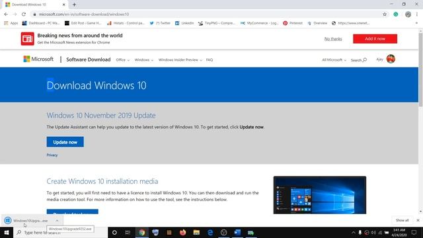The height and width of the screenshot is (238, 423).
Task: Open the Privacy link
Action: (52, 155)
